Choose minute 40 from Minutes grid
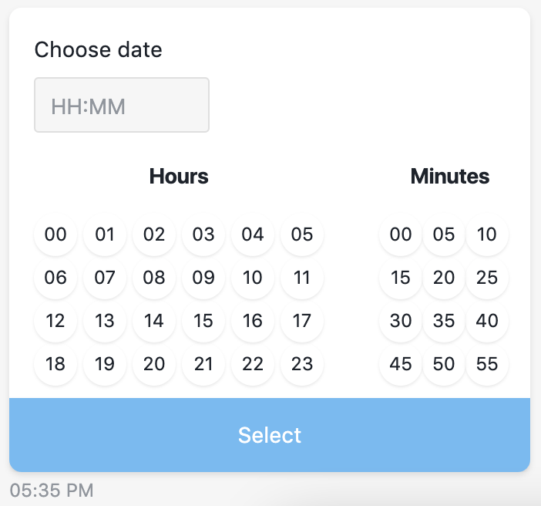This screenshot has height=506, width=541. pyautogui.click(x=487, y=321)
